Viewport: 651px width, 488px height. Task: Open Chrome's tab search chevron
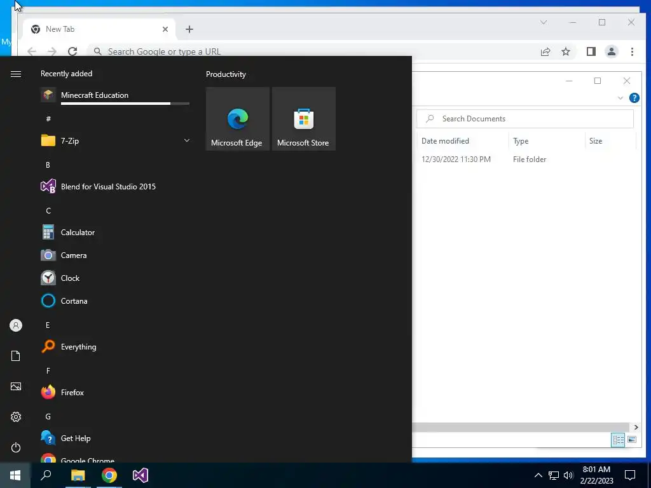pyautogui.click(x=544, y=22)
